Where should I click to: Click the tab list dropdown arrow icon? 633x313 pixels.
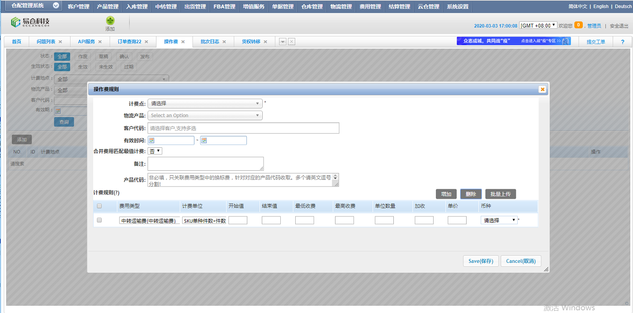(x=283, y=42)
